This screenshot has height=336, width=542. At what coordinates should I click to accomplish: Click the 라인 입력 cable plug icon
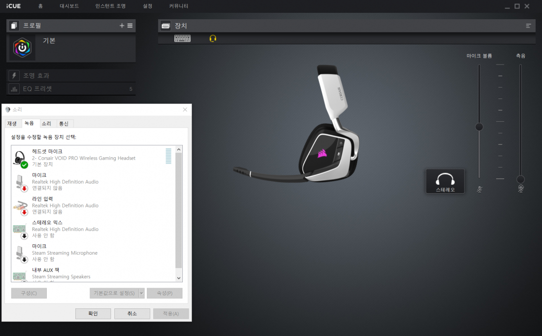coord(20,207)
